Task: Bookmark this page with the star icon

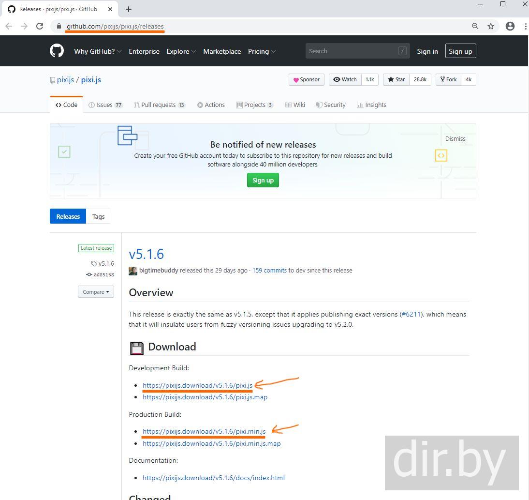Action: click(491, 26)
